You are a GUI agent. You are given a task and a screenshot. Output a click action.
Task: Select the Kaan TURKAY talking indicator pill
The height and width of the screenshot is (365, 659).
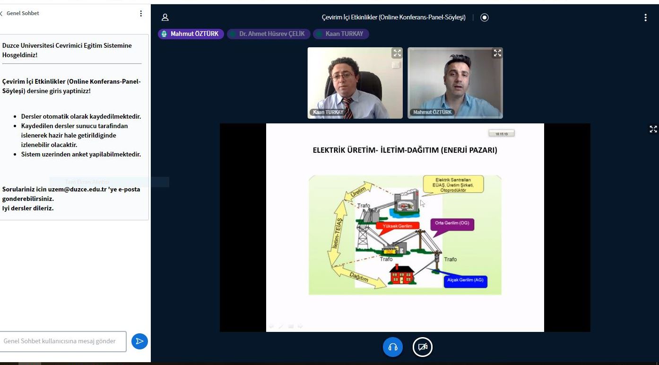341,34
